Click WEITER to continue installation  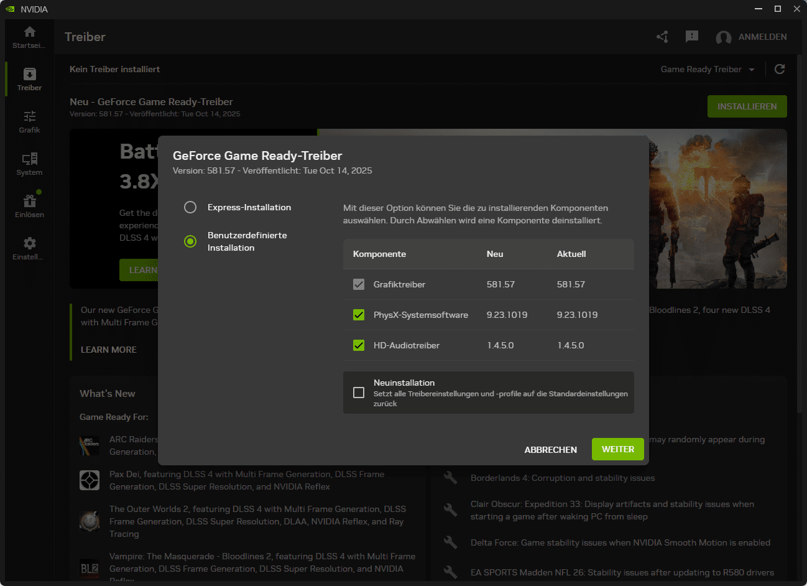pyautogui.click(x=618, y=449)
